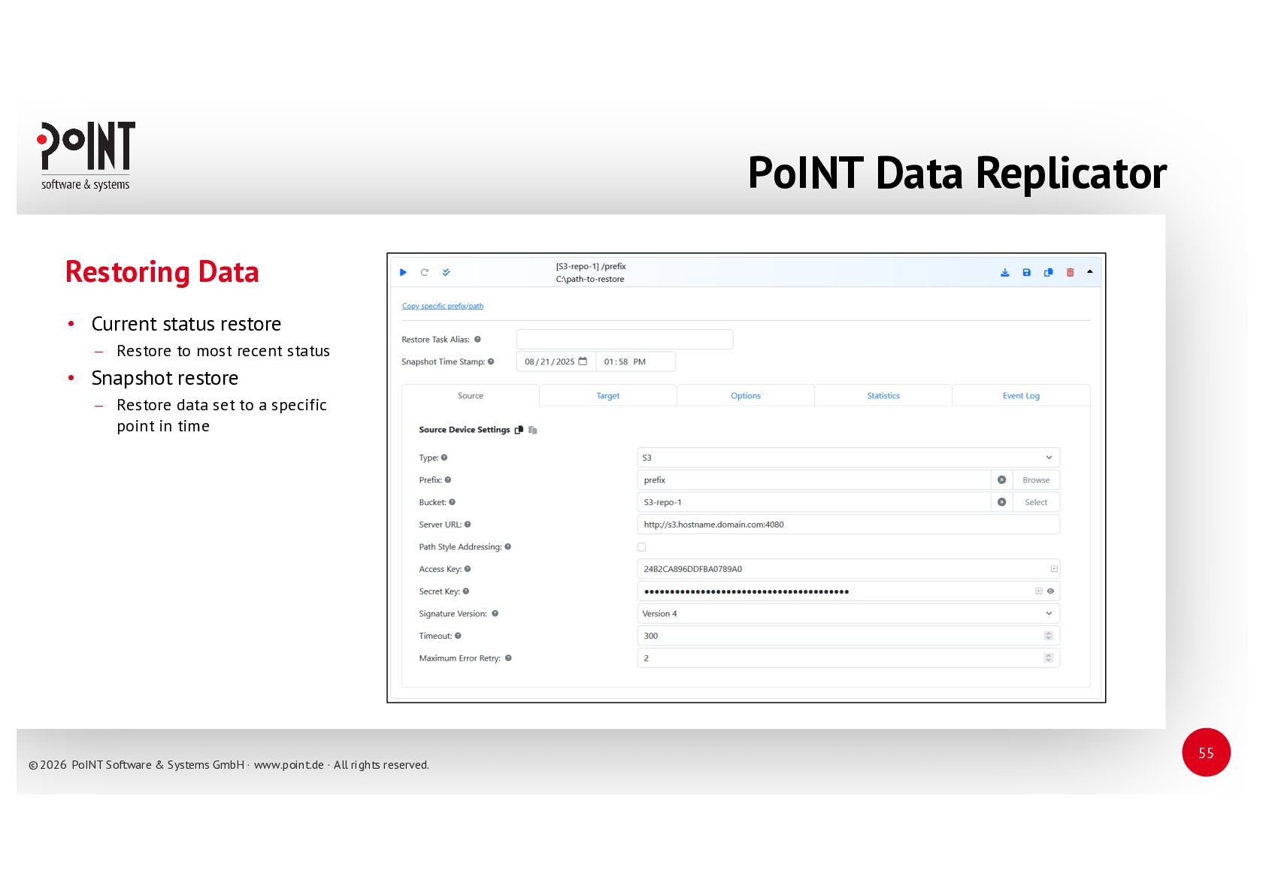Click the help icon beside Signature Version
Viewport: 1266px width, 895px height.
[x=495, y=614]
